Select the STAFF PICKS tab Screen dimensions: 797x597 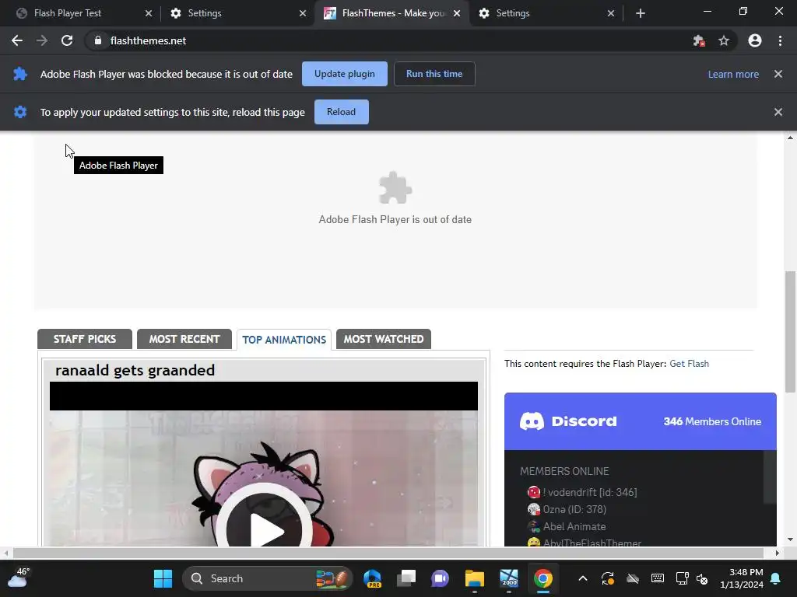[85, 339]
